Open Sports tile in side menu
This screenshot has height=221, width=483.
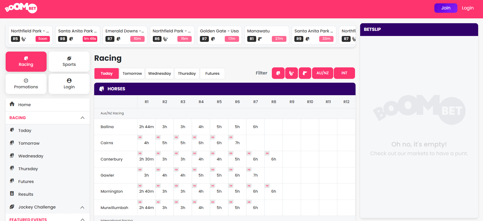click(x=69, y=62)
